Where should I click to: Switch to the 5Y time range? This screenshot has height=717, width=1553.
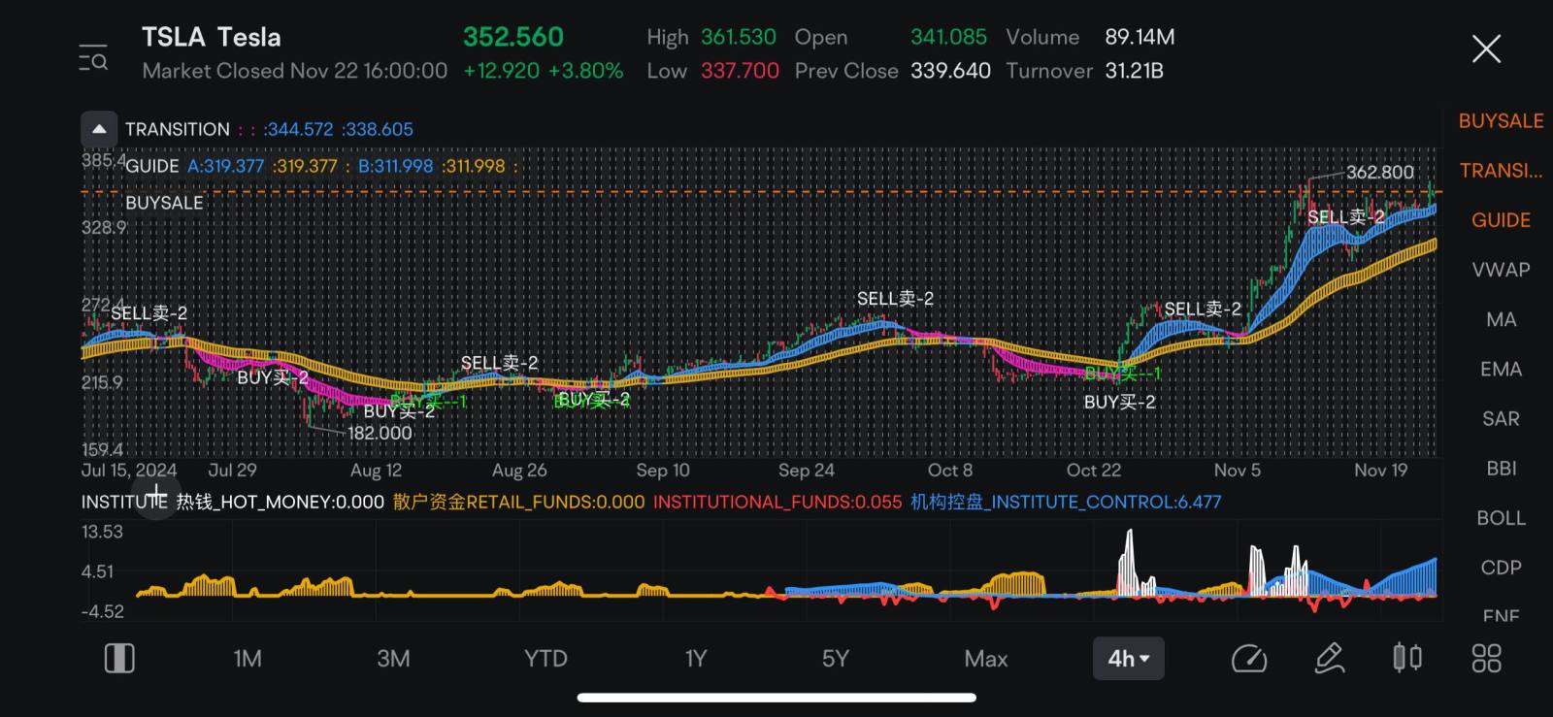tap(835, 659)
